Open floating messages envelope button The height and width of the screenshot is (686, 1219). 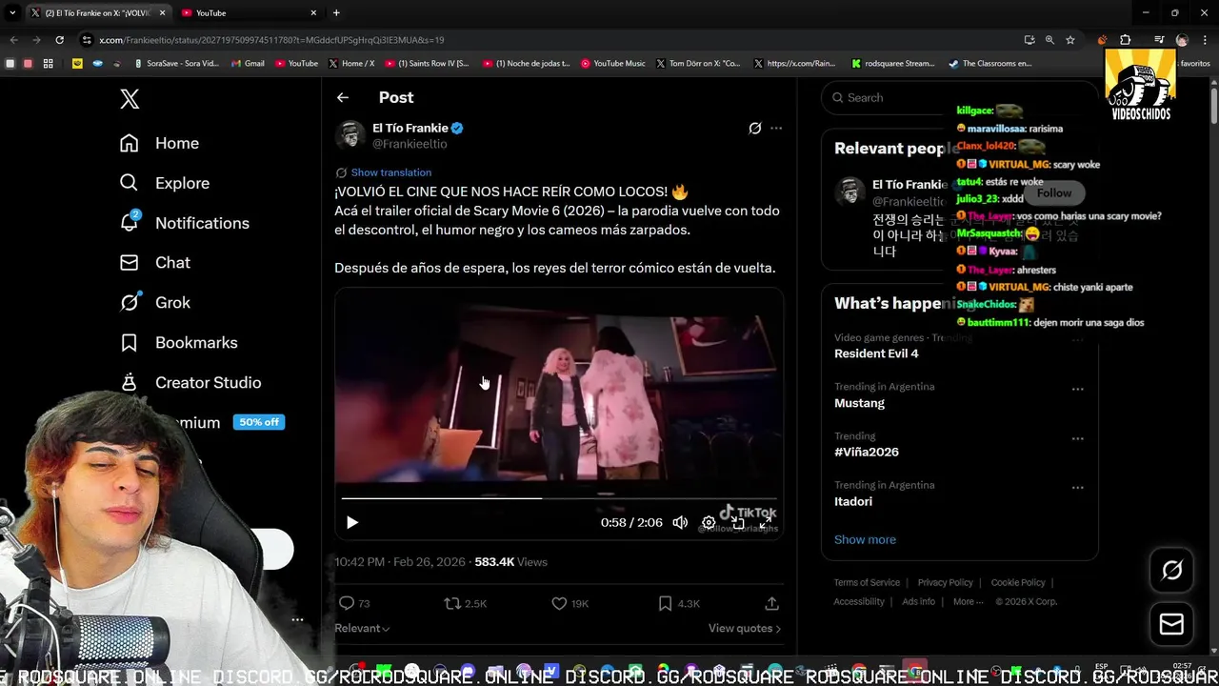coord(1171,624)
